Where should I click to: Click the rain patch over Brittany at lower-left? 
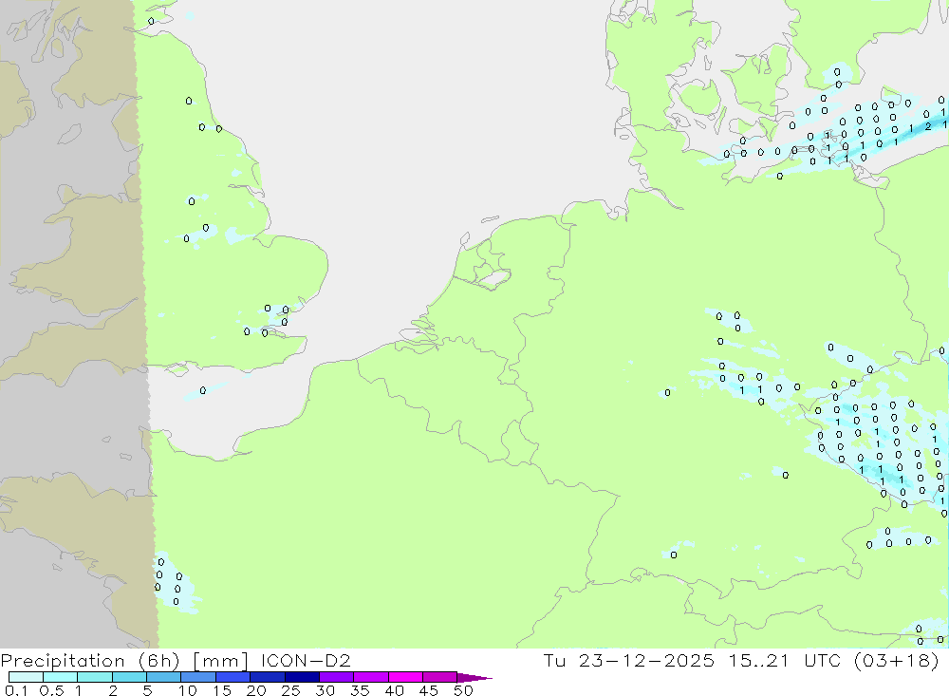tap(173, 581)
